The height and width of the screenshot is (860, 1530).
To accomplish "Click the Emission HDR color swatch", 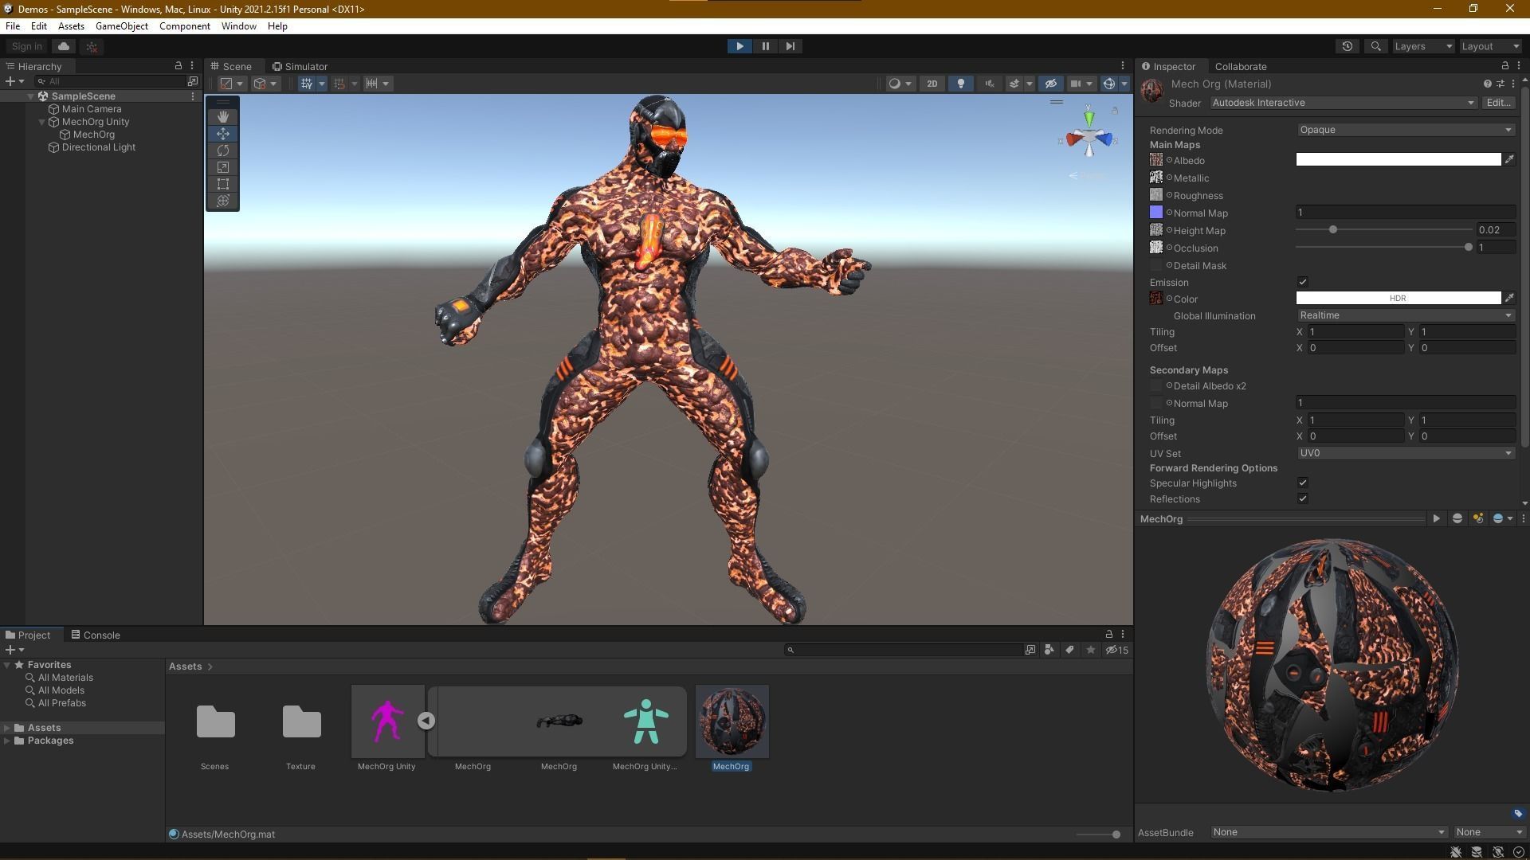I will pos(1399,298).
